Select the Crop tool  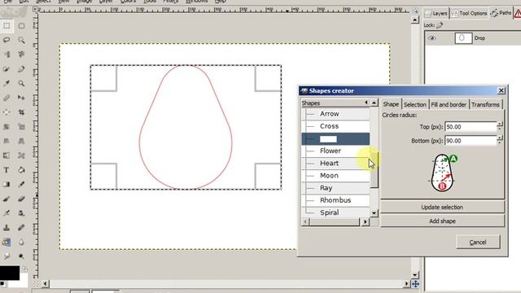21,112
